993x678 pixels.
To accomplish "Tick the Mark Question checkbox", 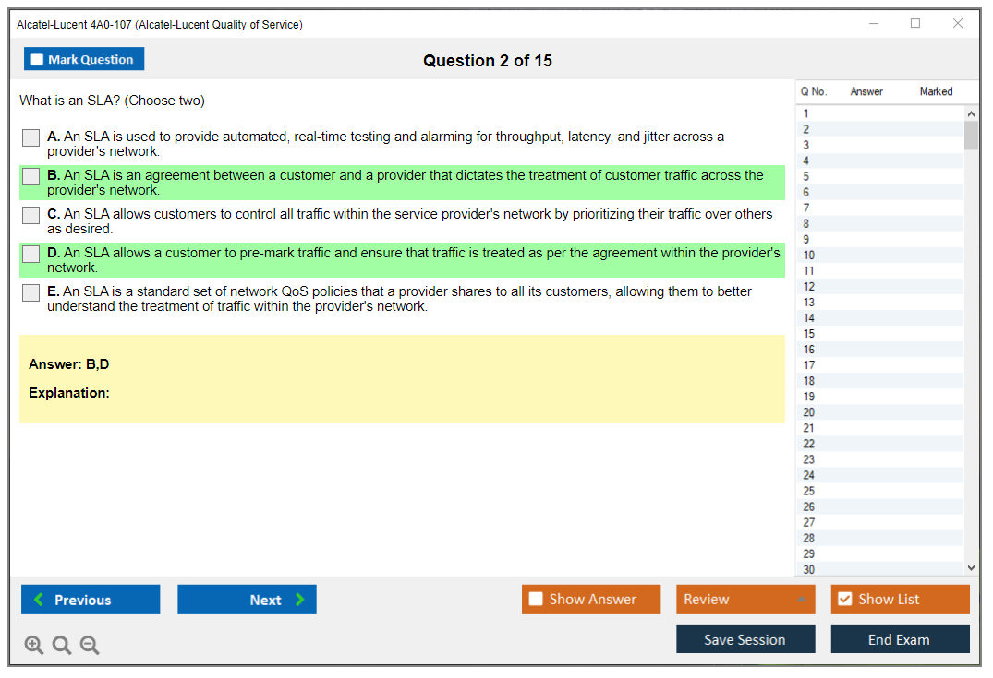I will 37,60.
